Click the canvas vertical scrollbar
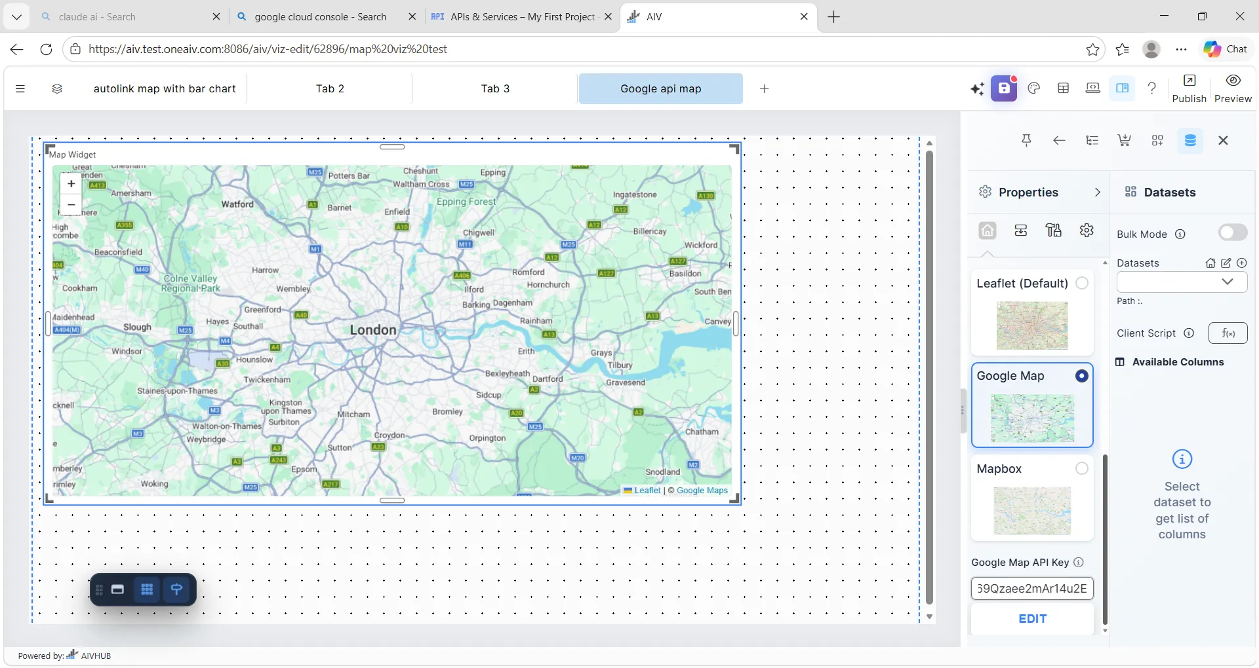This screenshot has height=668, width=1259. 929,377
